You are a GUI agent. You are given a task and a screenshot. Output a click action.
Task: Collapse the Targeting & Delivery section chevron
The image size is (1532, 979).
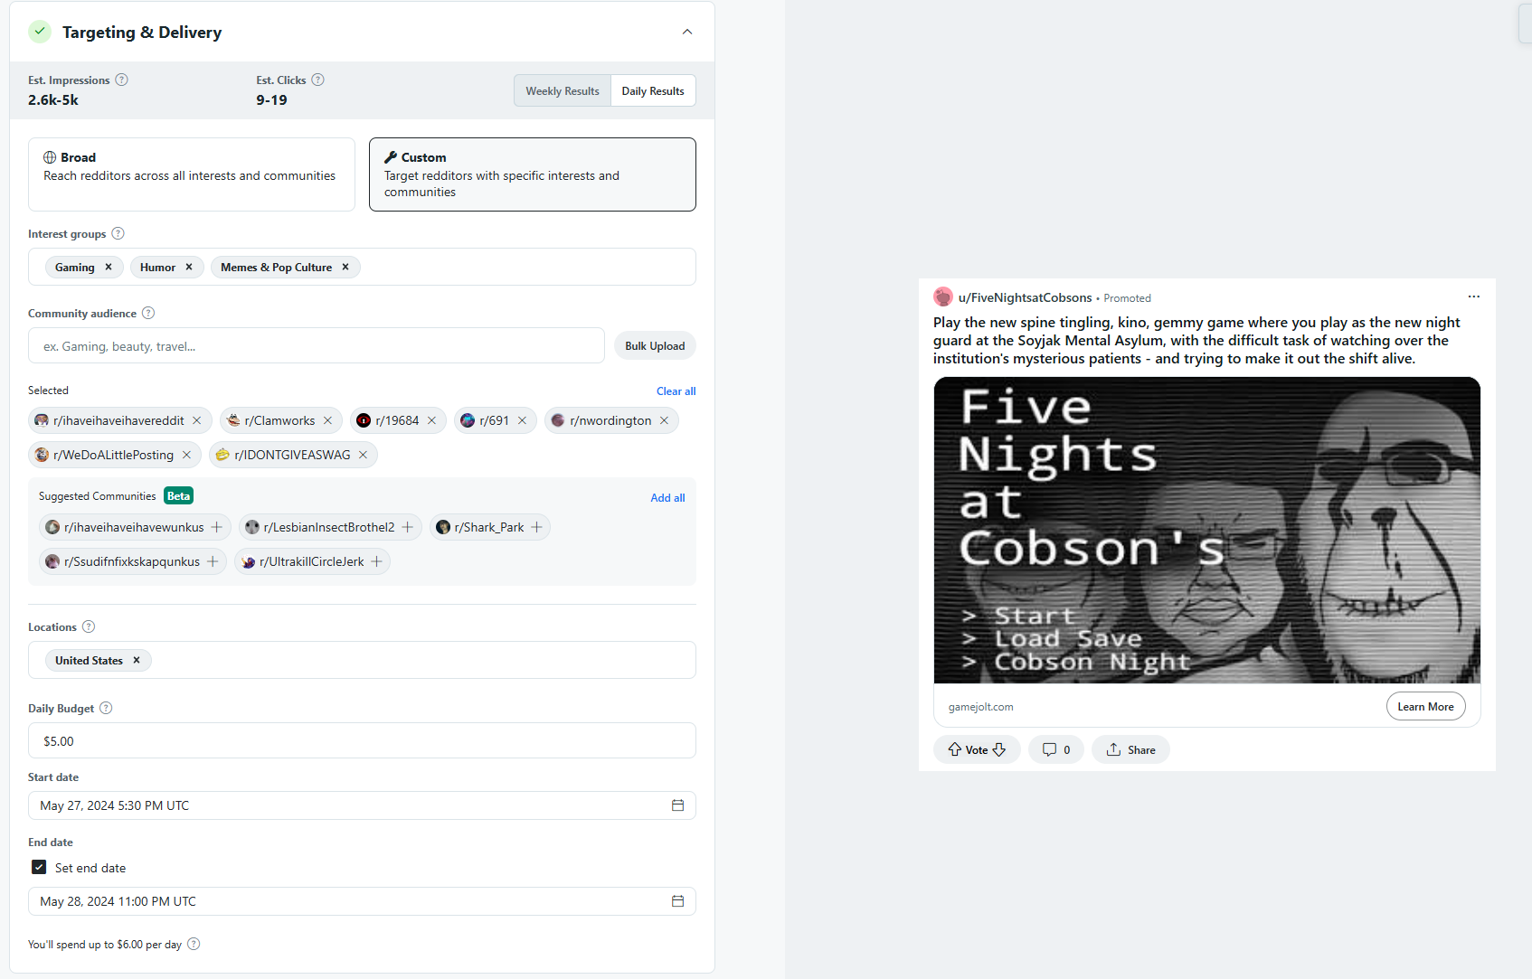687,32
